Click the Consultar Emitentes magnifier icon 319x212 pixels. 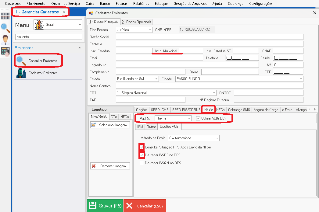[21, 61]
